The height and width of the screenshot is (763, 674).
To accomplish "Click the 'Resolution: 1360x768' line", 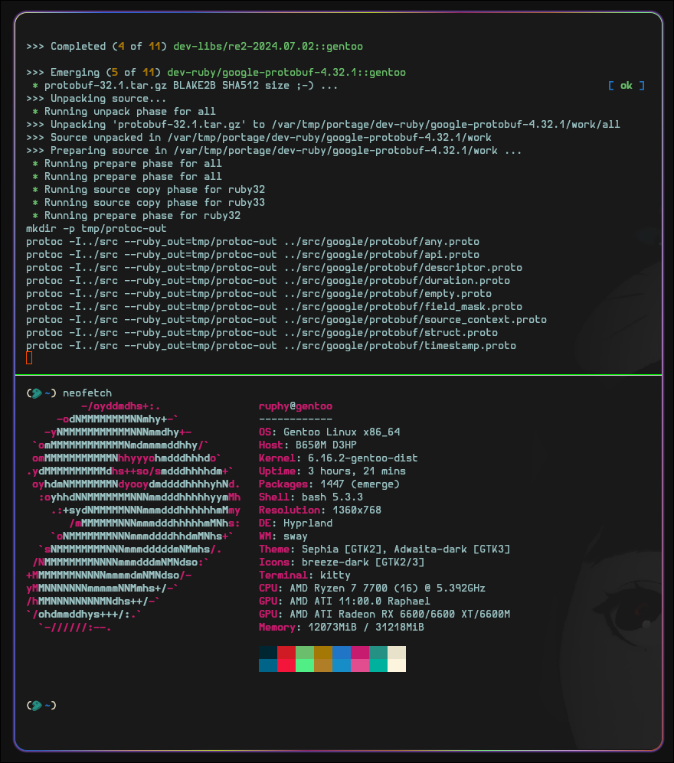I will tap(320, 510).
